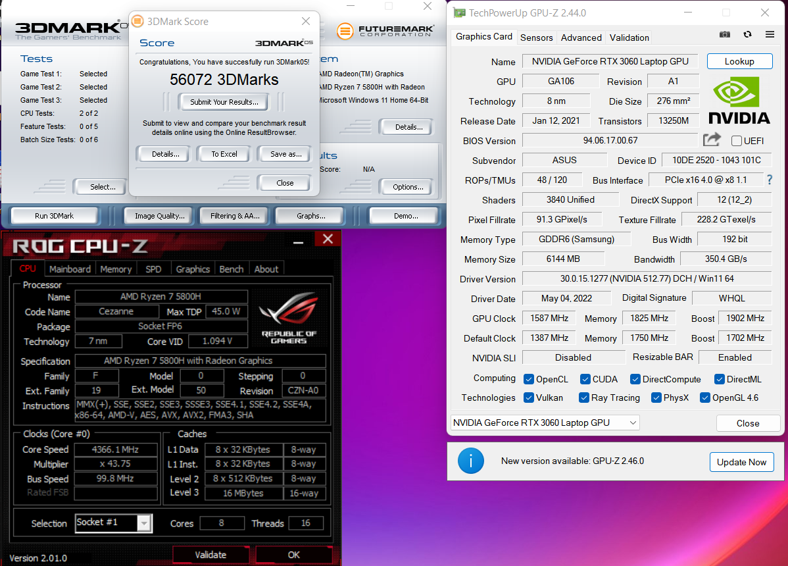This screenshot has height=566, width=788.
Task: Toggle the Vulkan checkbox
Action: click(x=529, y=398)
